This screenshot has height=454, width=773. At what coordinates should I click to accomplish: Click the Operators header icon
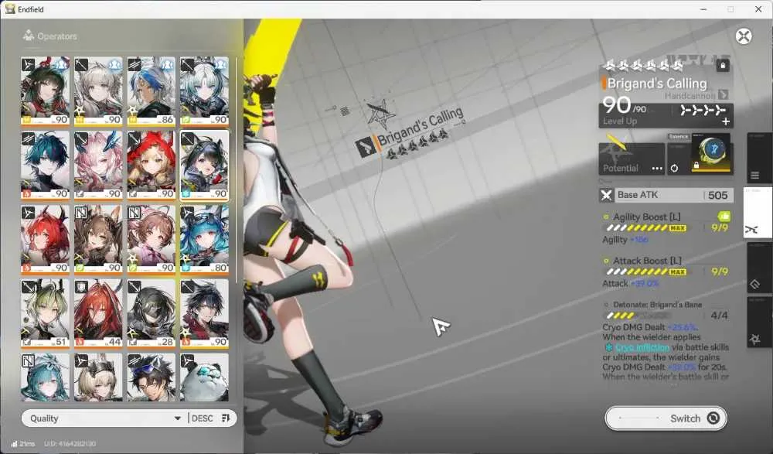[29, 36]
